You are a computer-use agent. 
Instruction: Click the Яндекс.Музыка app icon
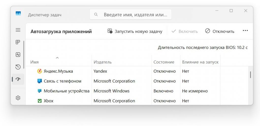tap(39, 71)
